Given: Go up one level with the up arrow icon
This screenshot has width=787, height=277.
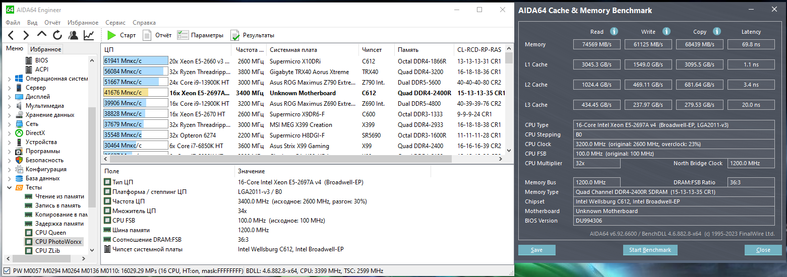Looking at the screenshot, I should tap(42, 35).
